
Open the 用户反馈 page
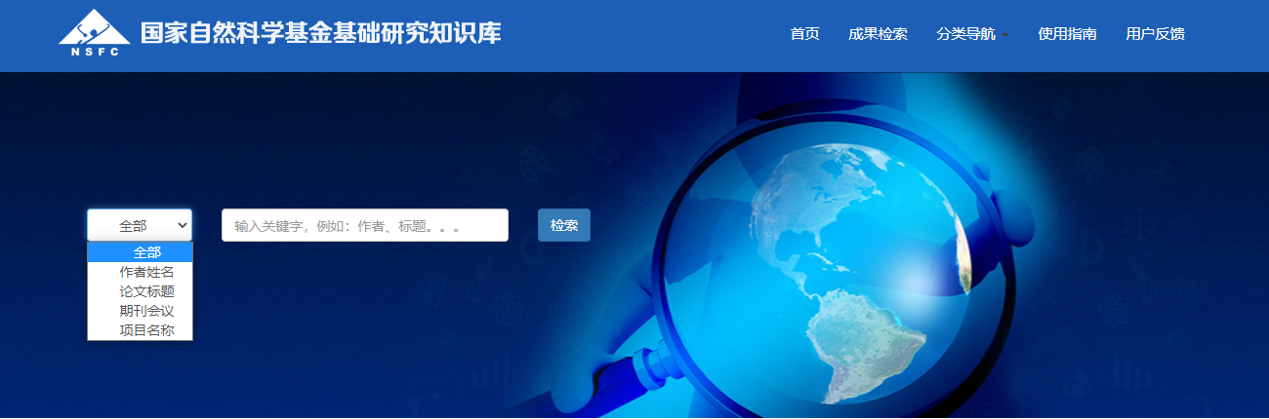point(1155,34)
